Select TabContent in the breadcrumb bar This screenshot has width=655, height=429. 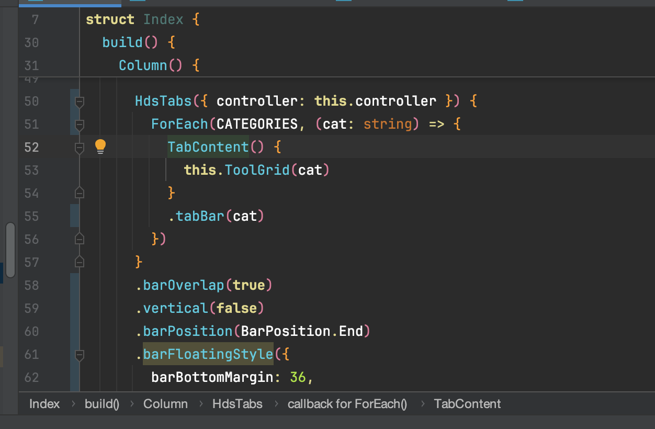(x=467, y=404)
